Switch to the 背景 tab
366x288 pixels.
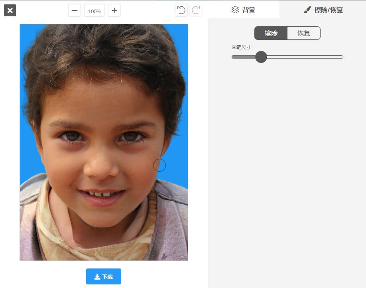[x=244, y=10]
